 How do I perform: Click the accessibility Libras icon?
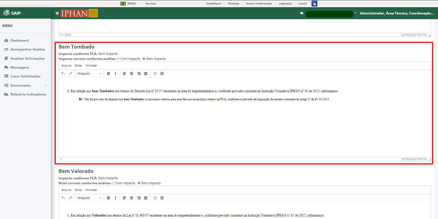click(314, 4)
